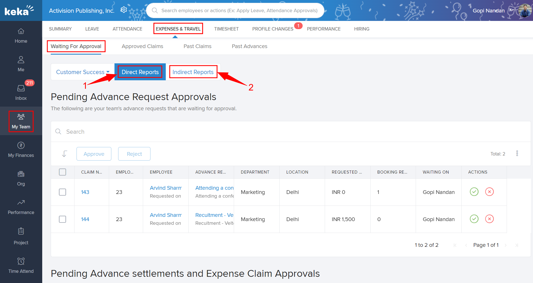This screenshot has height=283, width=533.
Task: Open Performance section in the sidebar
Action: 21,207
